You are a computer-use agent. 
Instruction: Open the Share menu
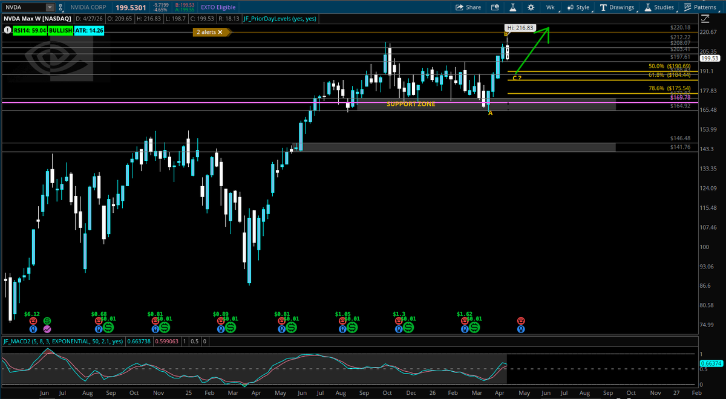click(x=468, y=7)
